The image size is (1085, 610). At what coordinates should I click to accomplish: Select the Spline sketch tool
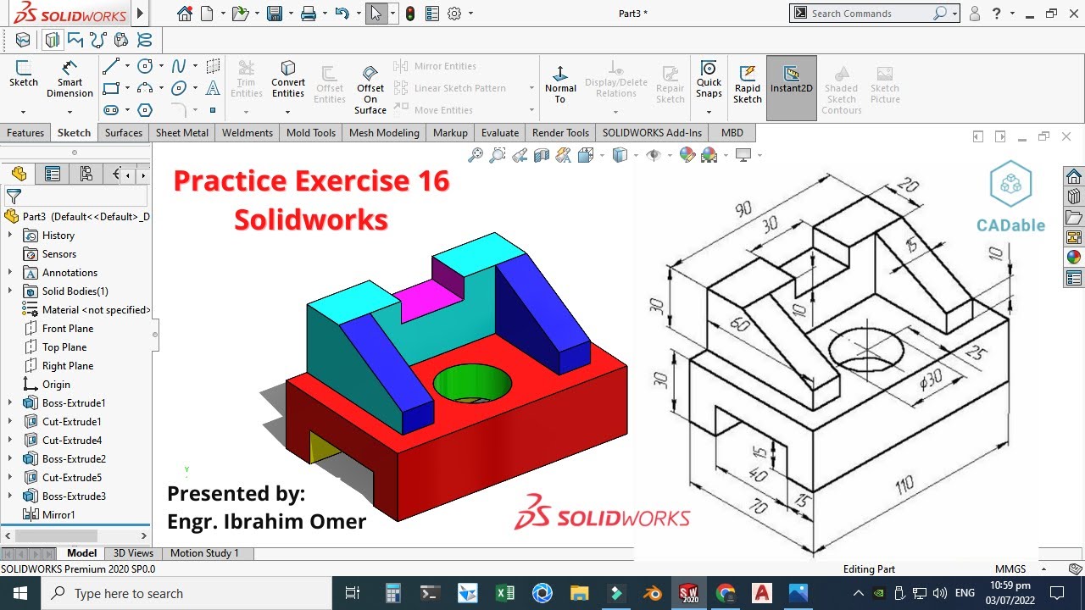(179, 66)
